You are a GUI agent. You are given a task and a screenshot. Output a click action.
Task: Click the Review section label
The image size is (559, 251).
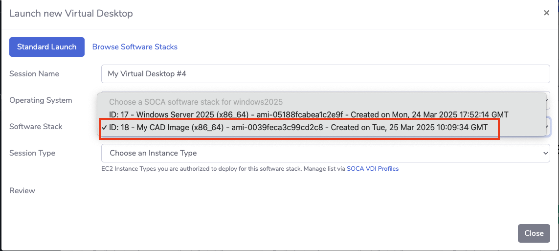22,190
